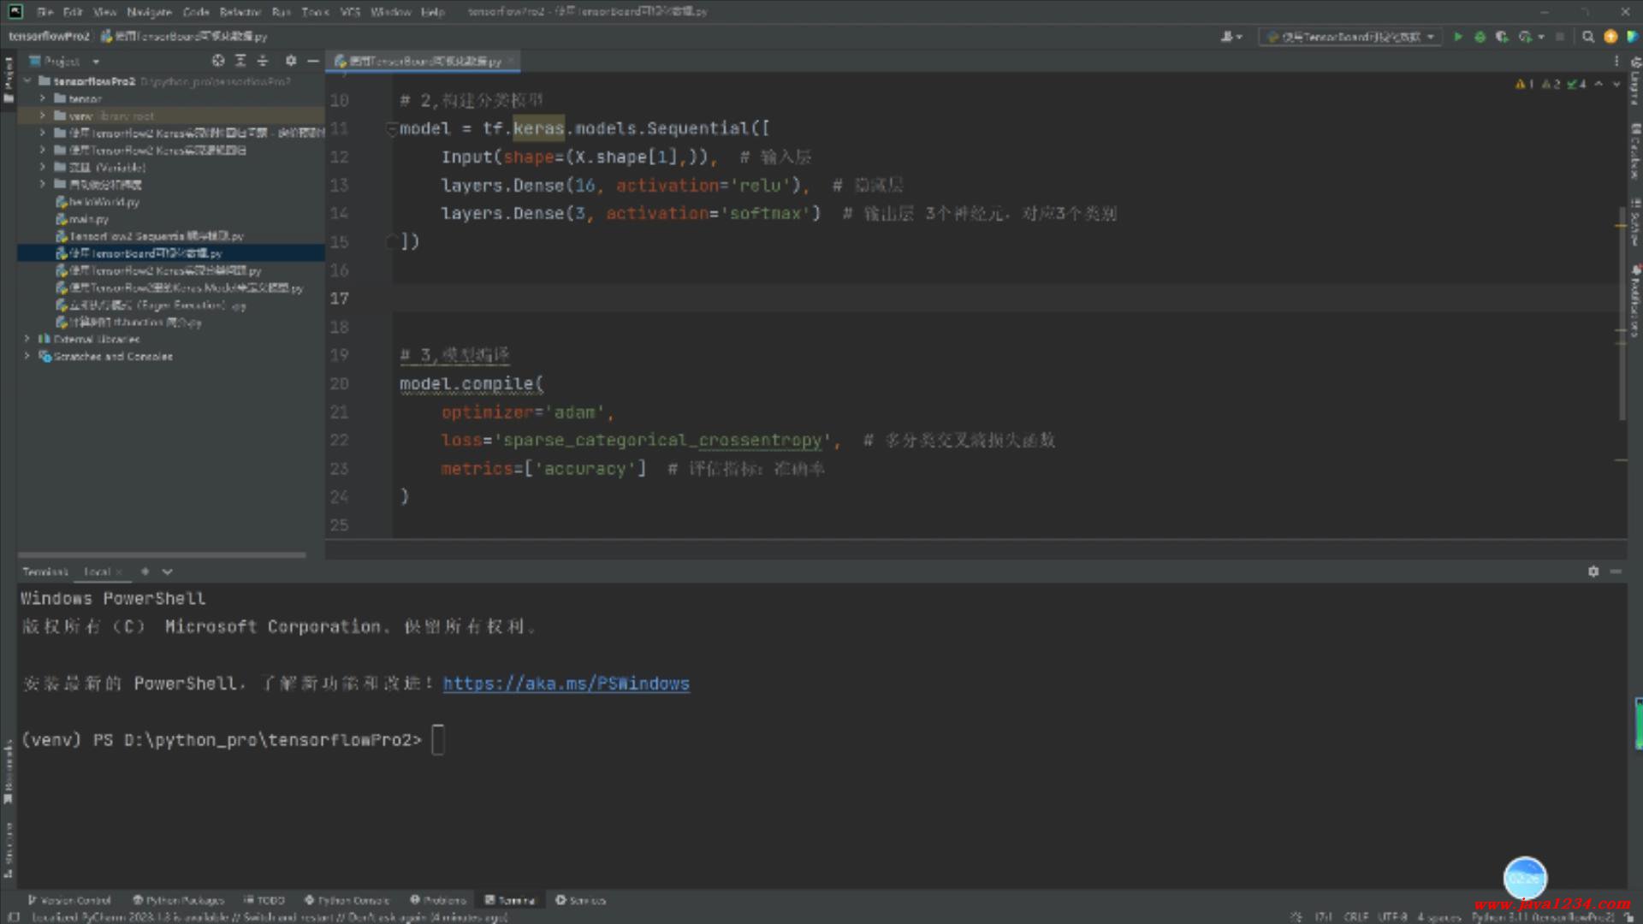
Task: Open the Problems tool window
Action: point(438,900)
